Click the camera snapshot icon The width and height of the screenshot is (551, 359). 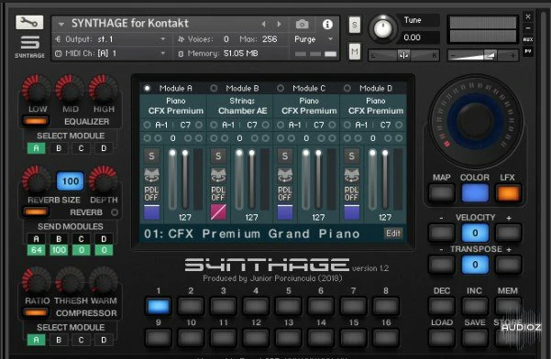click(x=302, y=24)
